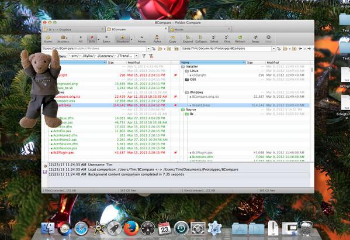Toggle the All display filter
350x240 pixels.
(x=81, y=39)
